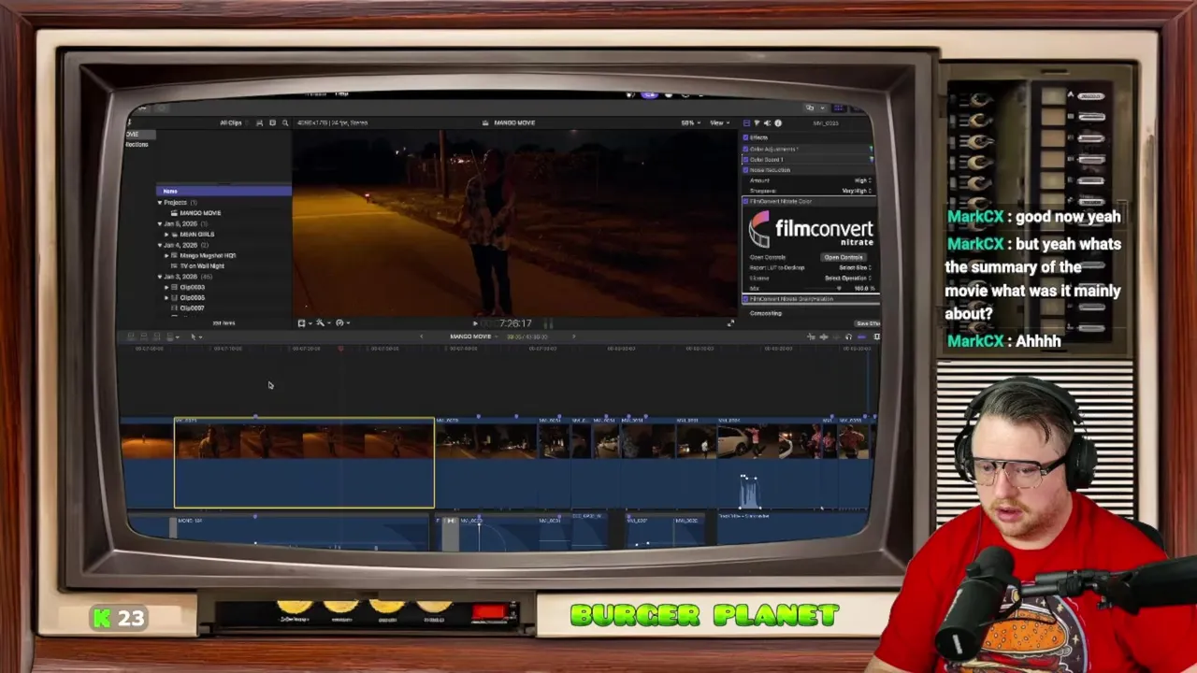Open Noise Reduction Amount High dropdown
1197x673 pixels.
tap(861, 180)
